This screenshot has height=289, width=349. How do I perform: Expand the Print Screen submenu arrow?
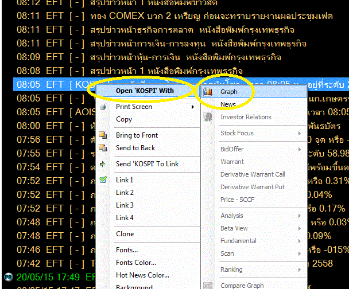pos(193,107)
